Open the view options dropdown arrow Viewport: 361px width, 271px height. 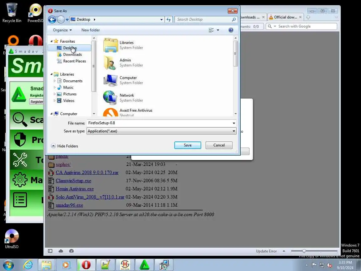[218, 30]
